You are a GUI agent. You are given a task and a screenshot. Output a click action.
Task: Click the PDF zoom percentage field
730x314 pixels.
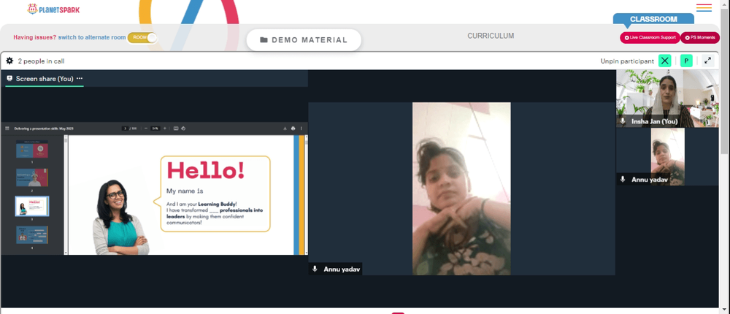[x=155, y=129]
